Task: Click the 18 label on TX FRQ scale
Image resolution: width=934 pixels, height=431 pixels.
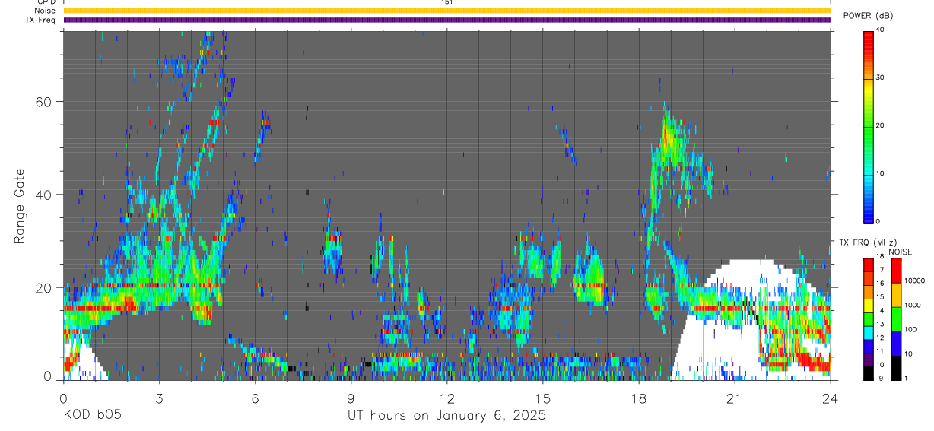Action: (881, 256)
